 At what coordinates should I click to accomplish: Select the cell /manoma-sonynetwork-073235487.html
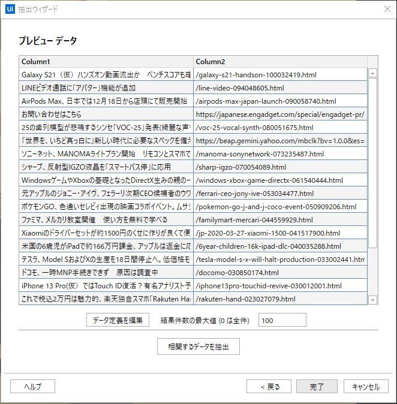click(x=280, y=153)
